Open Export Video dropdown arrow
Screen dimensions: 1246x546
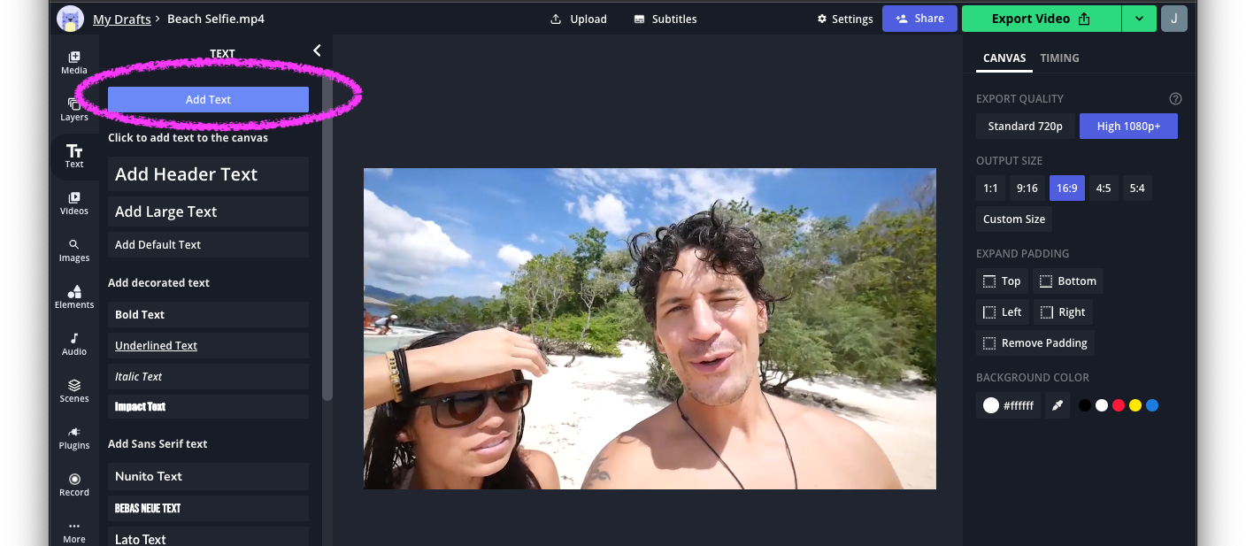tap(1139, 19)
